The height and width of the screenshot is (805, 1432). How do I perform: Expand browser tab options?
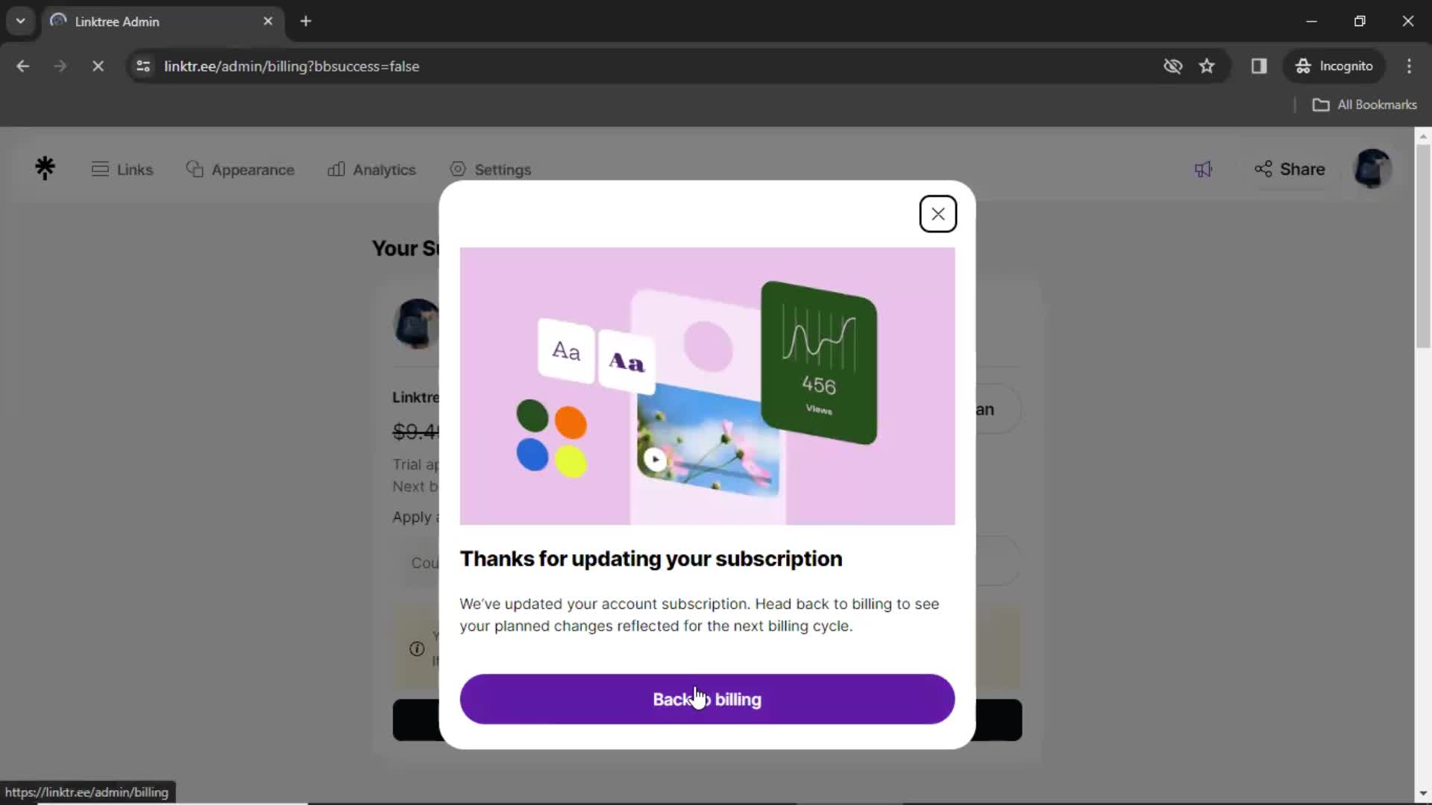tap(21, 22)
